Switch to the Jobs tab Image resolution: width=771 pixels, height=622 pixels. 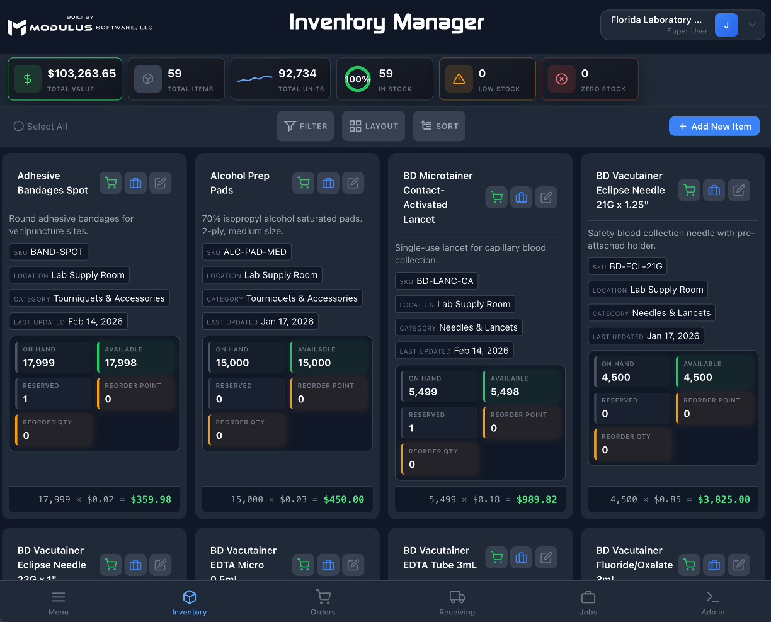[x=588, y=602]
